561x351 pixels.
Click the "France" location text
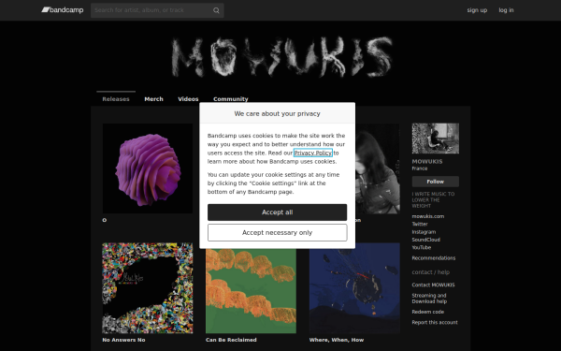[420, 168]
